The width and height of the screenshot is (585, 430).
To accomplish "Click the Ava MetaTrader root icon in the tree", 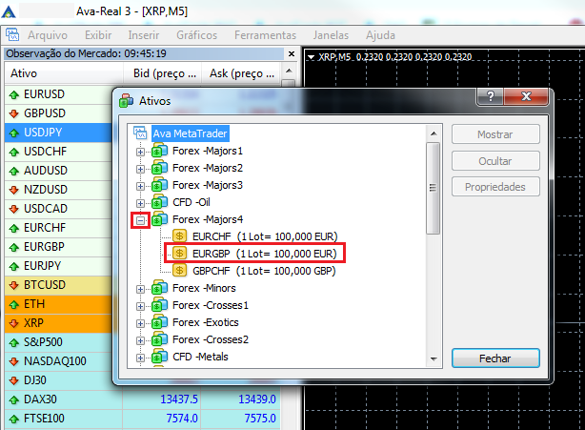I will pyautogui.click(x=140, y=133).
